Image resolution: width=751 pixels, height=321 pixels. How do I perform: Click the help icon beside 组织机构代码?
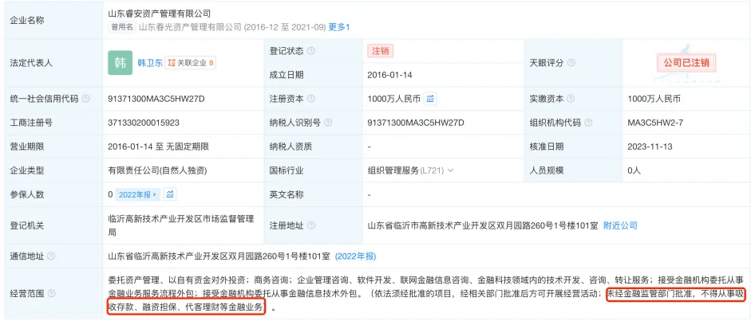click(x=587, y=123)
